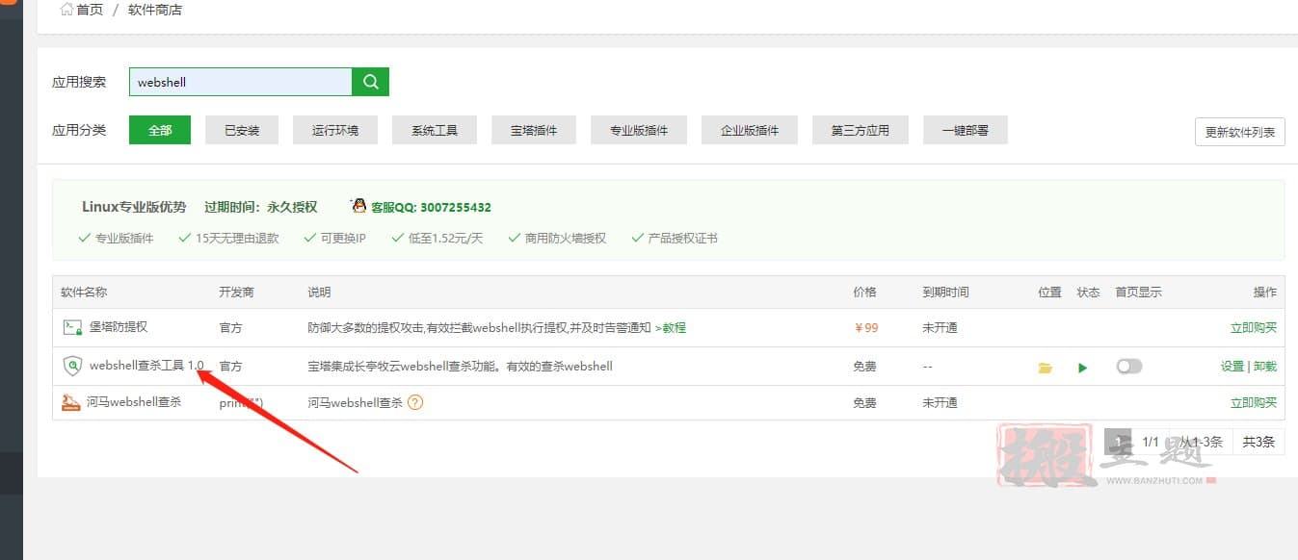Open the >教程 tutorial link

[x=671, y=327]
